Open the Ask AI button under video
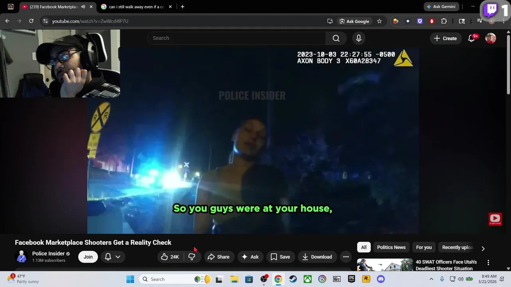The height and width of the screenshot is (287, 511). 250,257
